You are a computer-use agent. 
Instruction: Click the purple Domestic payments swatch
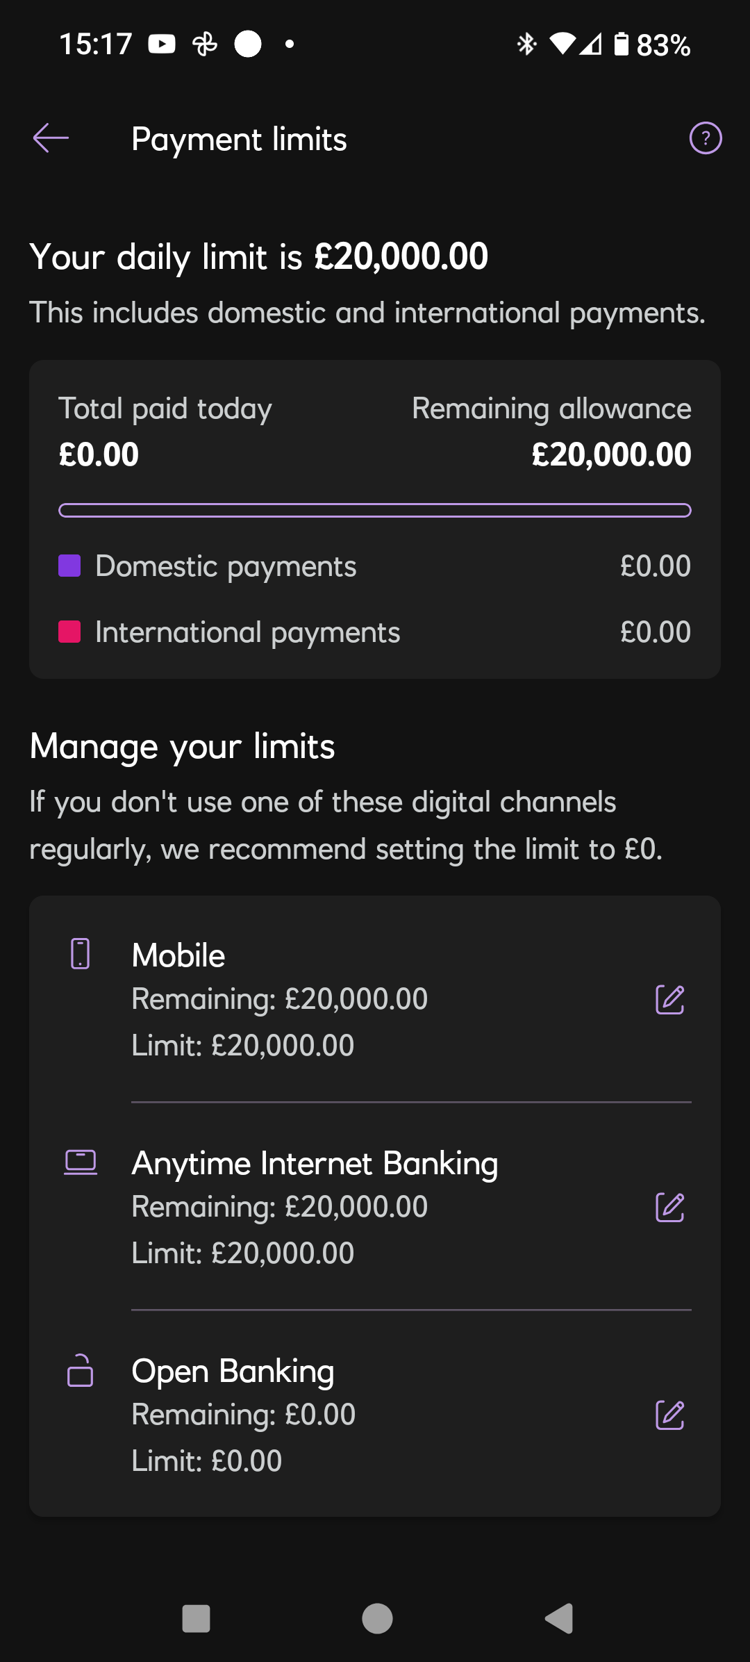[x=69, y=566]
